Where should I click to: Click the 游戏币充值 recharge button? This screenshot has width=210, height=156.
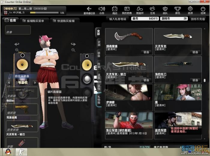pos(198,19)
